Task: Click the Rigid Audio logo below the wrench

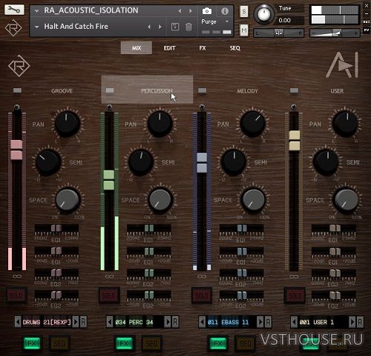Action: 13,28
